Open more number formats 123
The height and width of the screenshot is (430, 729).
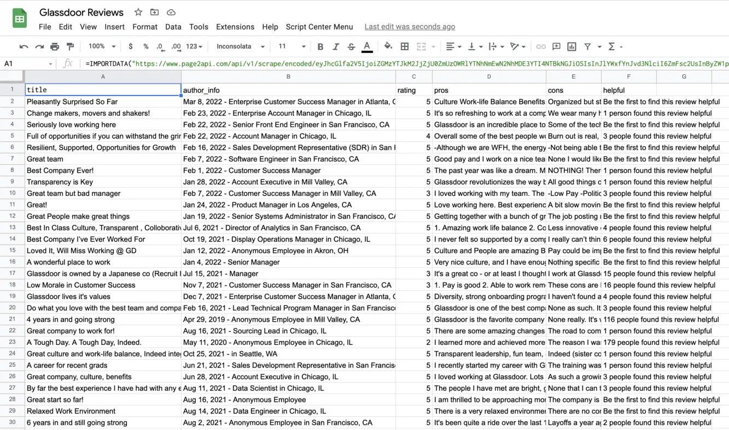[x=194, y=46]
